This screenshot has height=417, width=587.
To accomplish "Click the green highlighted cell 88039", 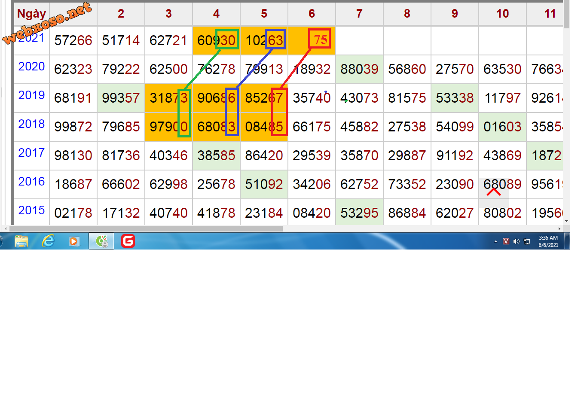I will tap(359, 69).
